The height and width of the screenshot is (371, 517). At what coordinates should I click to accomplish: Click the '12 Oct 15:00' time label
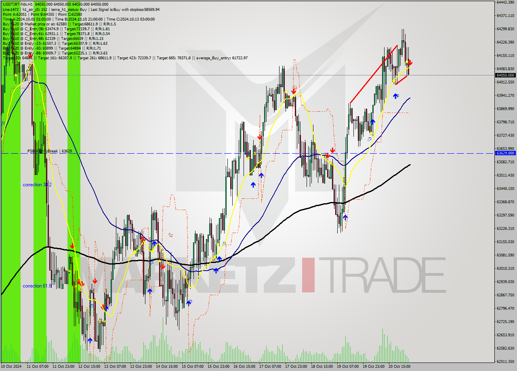point(89,367)
